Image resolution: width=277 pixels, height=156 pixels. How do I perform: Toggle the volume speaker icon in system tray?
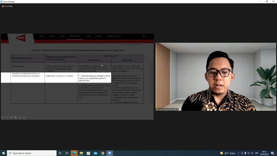252,153
